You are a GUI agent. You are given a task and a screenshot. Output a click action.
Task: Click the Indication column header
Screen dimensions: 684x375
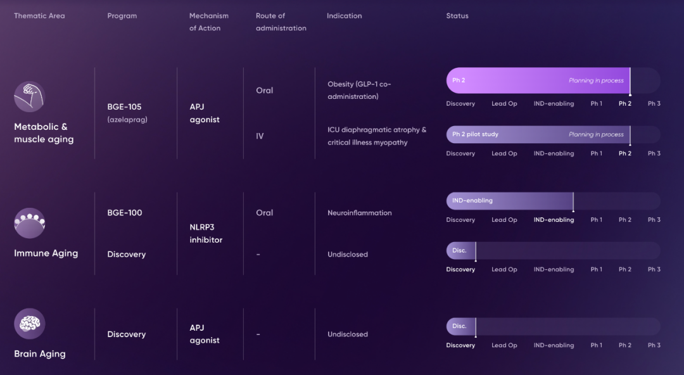pyautogui.click(x=344, y=16)
